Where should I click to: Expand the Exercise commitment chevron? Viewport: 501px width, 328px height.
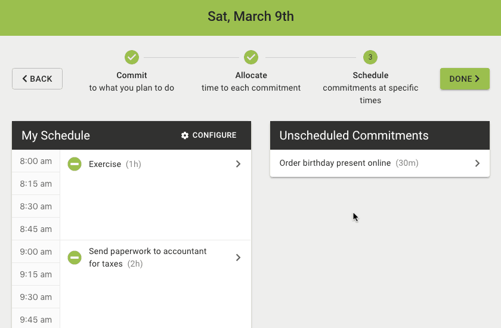pos(238,164)
